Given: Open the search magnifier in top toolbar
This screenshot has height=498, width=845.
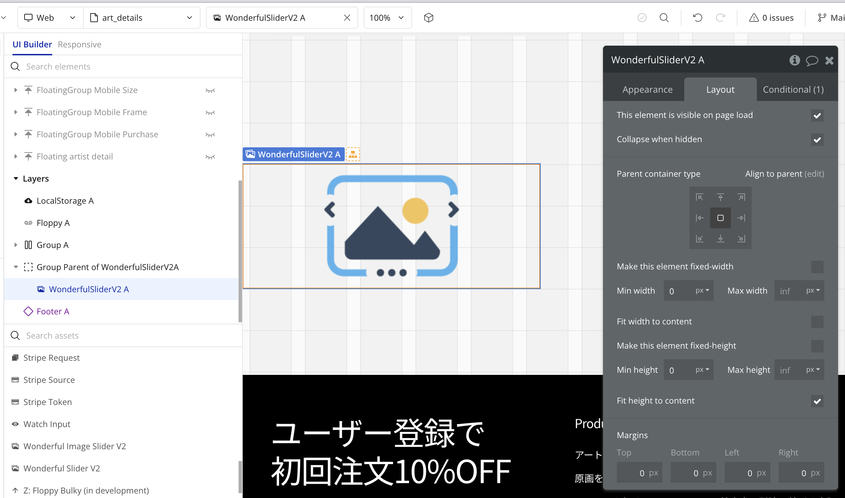Looking at the screenshot, I should coord(664,18).
